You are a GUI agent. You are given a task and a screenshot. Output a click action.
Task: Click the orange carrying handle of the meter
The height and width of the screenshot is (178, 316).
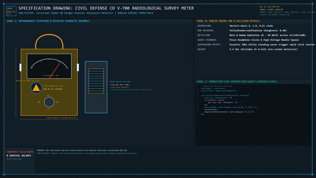[49, 42]
